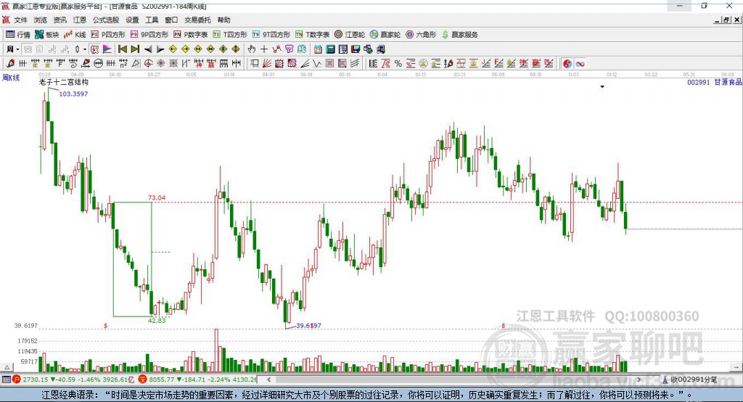
Task: Click the 73.04 resistance level label
Action: tap(157, 197)
